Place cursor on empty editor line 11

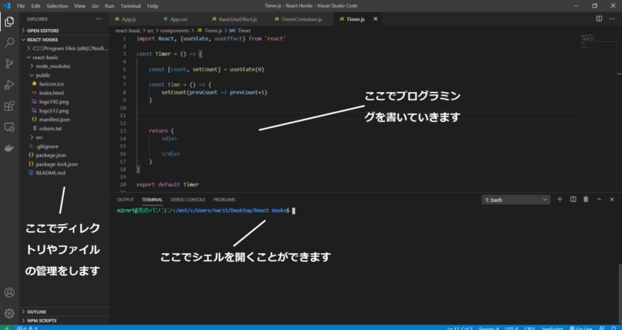[357, 116]
